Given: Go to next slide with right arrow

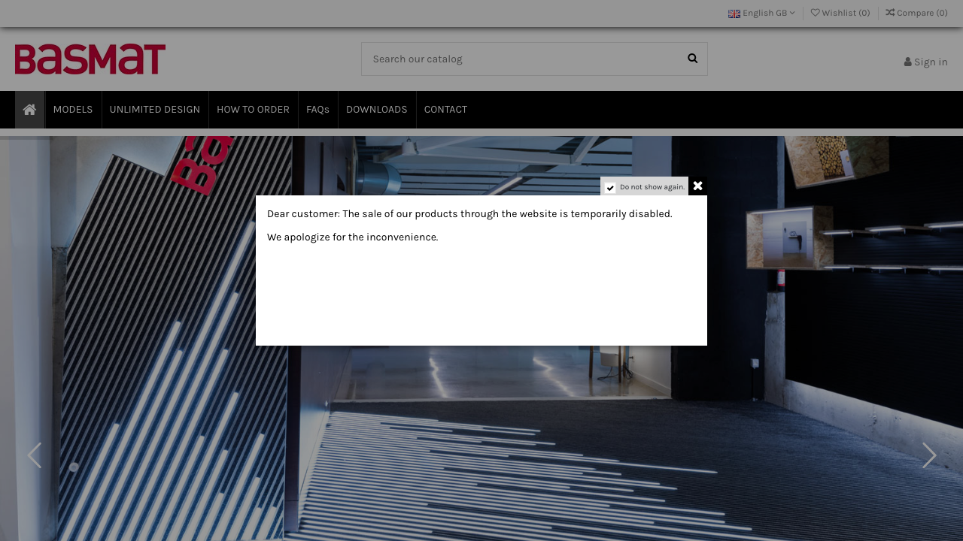Looking at the screenshot, I should [929, 455].
